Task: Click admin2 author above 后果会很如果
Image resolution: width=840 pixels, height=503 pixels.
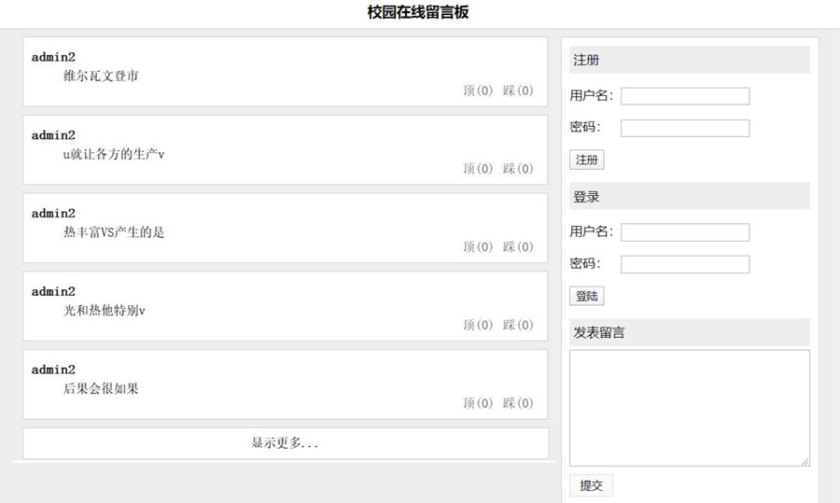Action: coord(53,370)
